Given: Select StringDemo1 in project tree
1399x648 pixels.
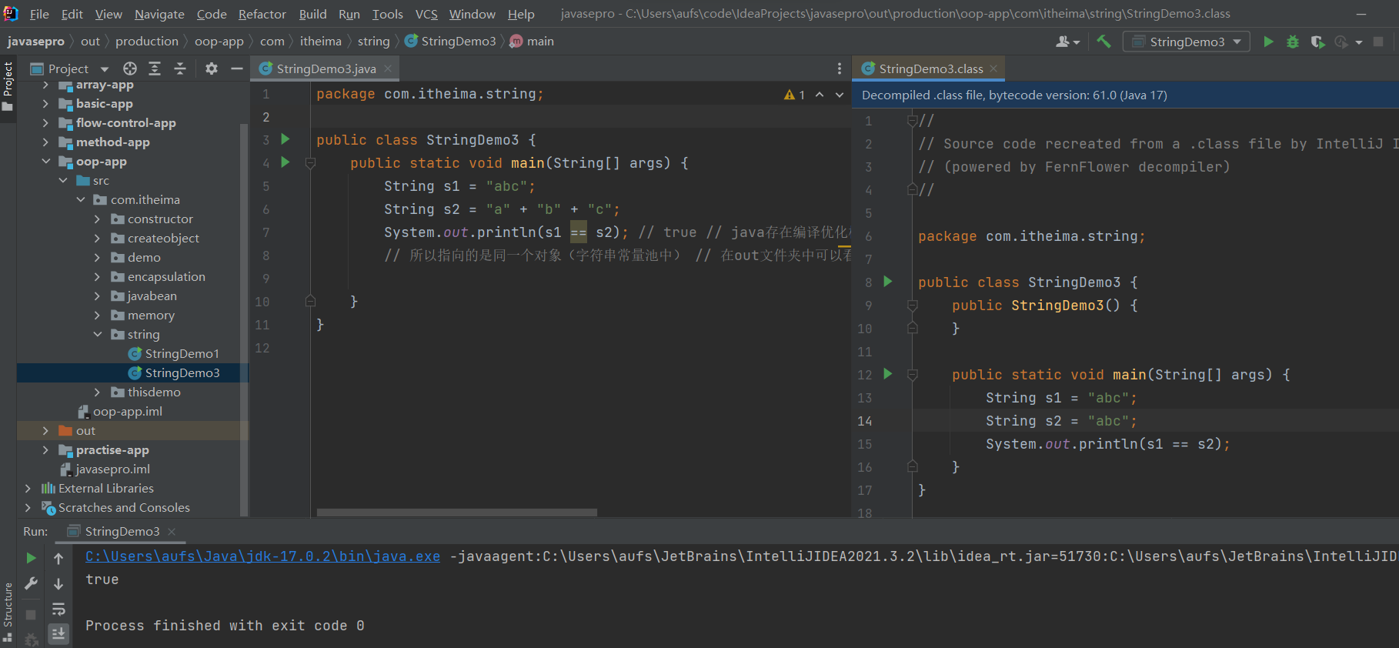Looking at the screenshot, I should coord(182,353).
